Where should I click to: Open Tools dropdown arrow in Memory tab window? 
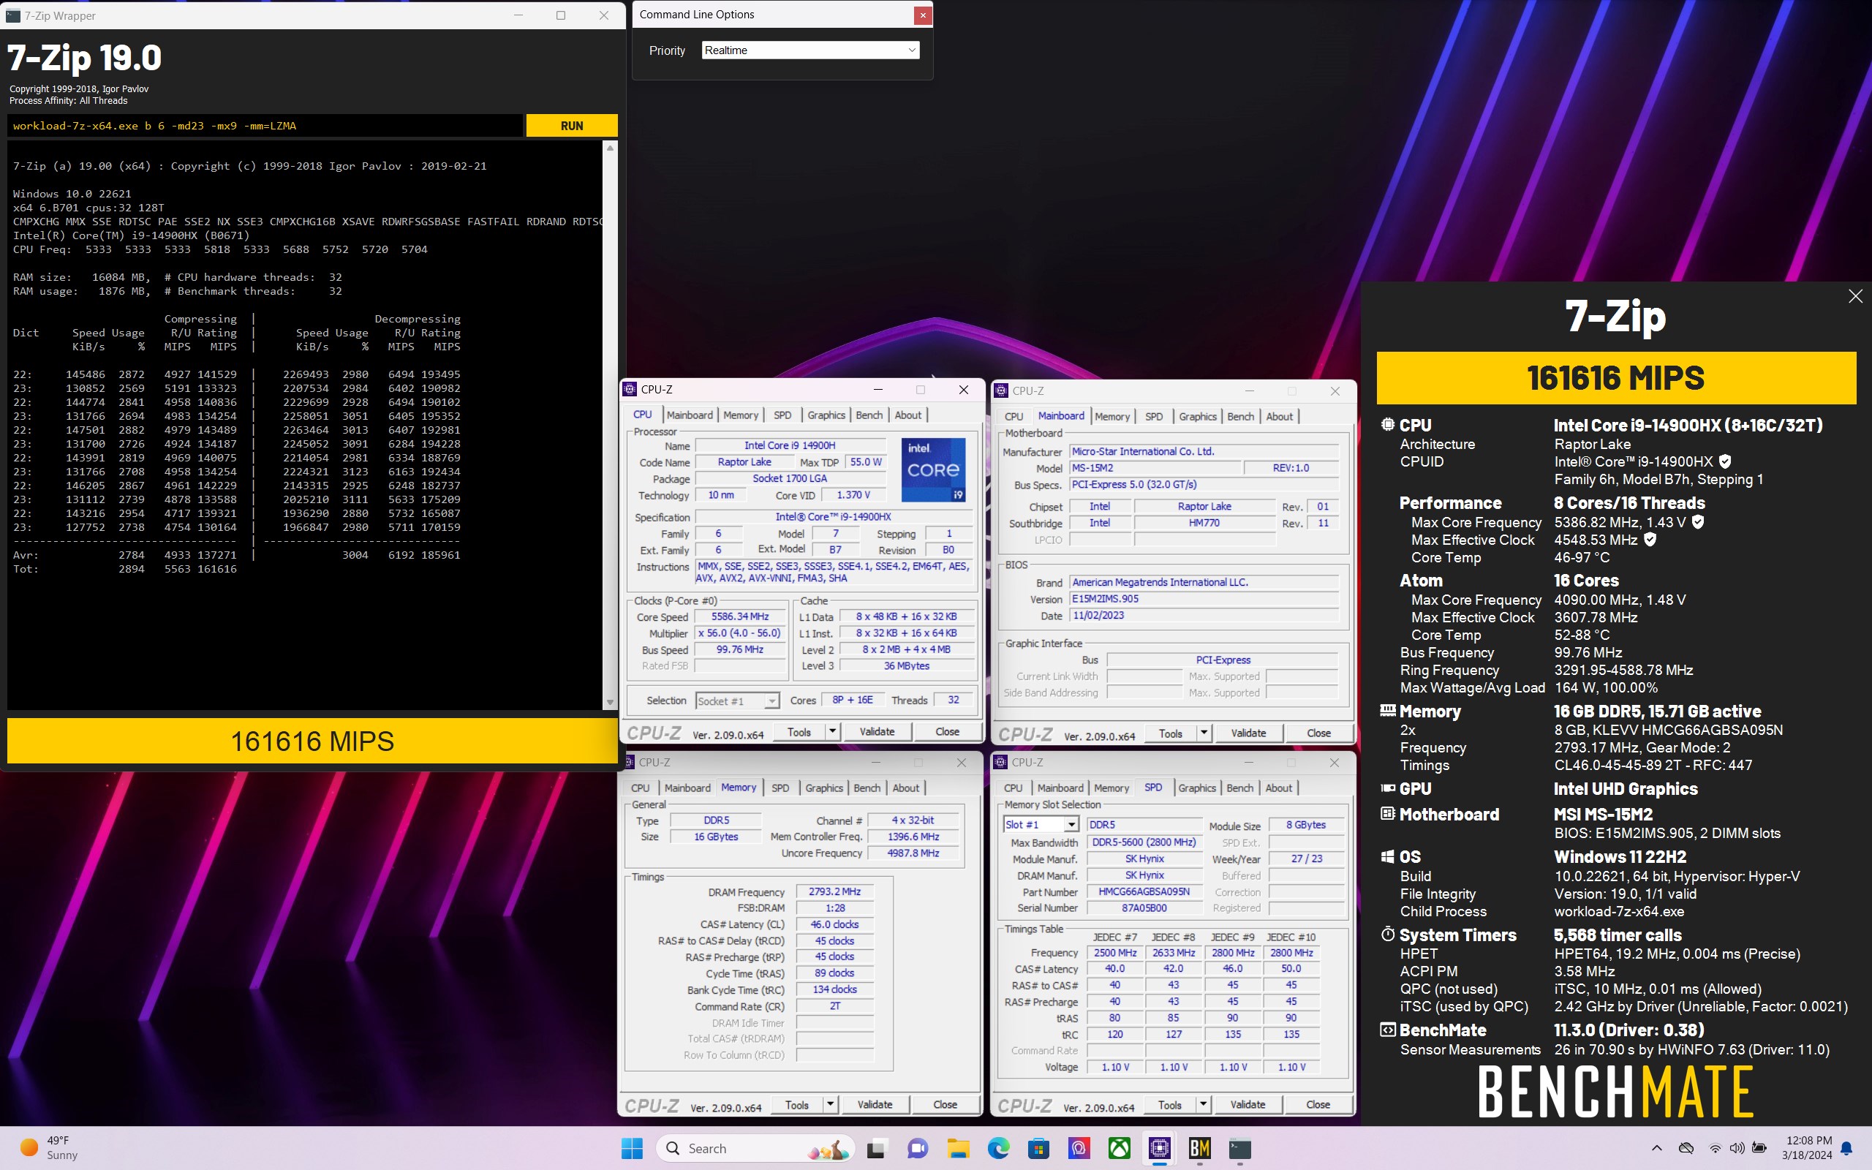(x=830, y=1104)
